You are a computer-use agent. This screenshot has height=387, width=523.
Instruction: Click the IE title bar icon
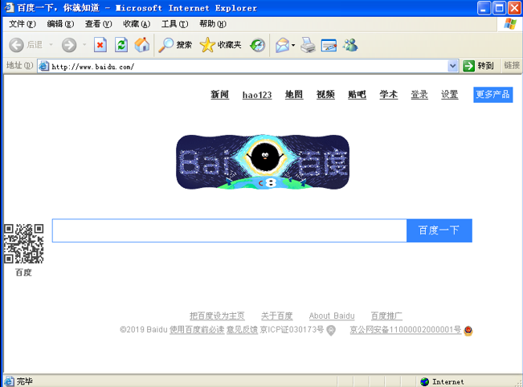[9, 8]
